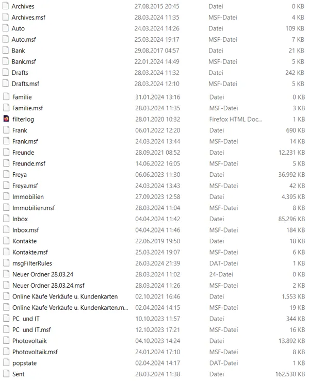Select the Archives.msf file icon
Screen dimensions: 309x381
(x=6, y=17)
